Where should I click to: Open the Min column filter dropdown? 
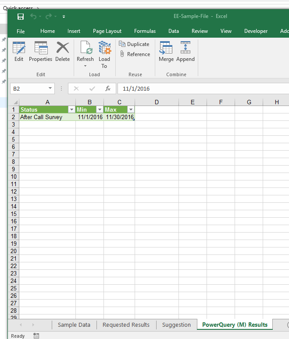coord(100,109)
